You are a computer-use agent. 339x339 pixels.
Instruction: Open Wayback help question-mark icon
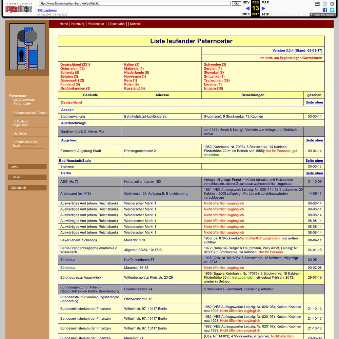tap(325, 4)
